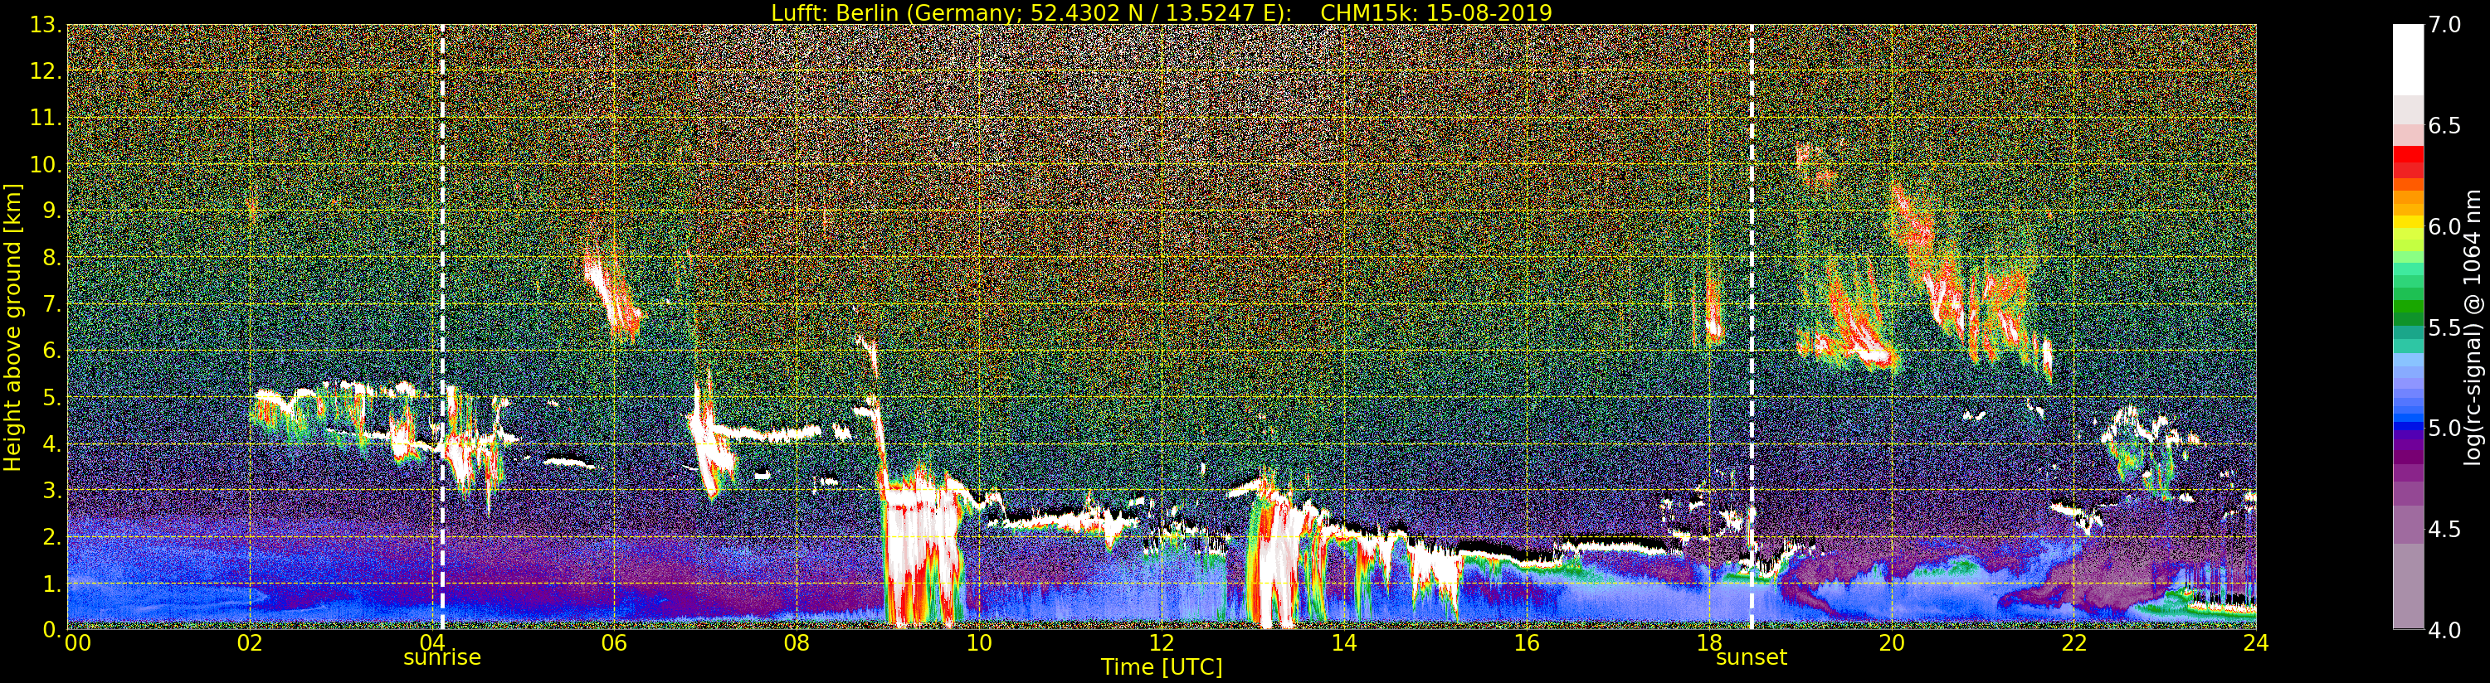
Task: Click the time axis tick '14'
Action: (x=1343, y=642)
